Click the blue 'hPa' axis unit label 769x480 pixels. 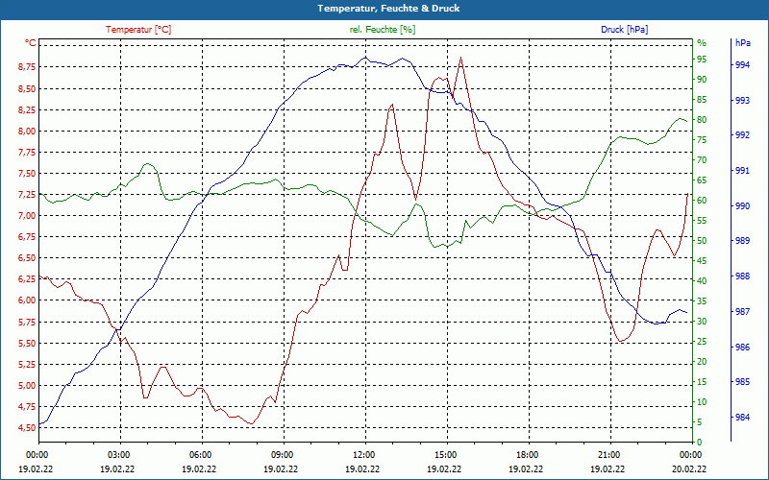[x=743, y=43]
